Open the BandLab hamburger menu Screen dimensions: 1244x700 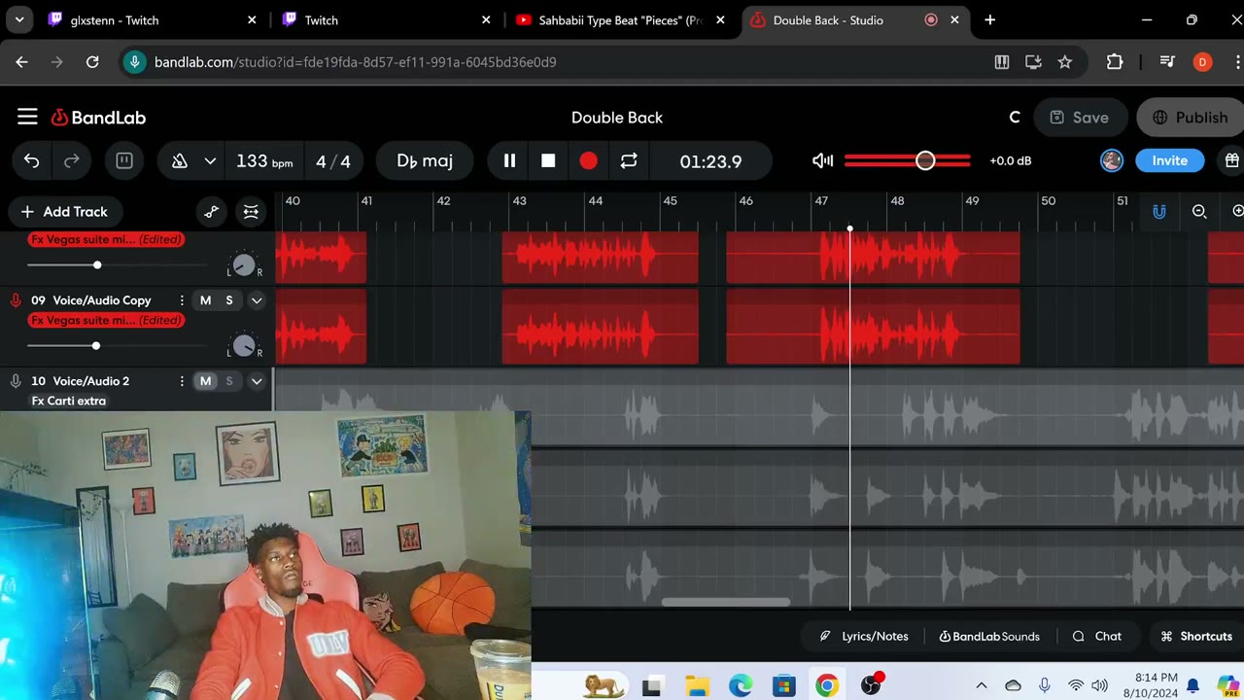tap(27, 118)
